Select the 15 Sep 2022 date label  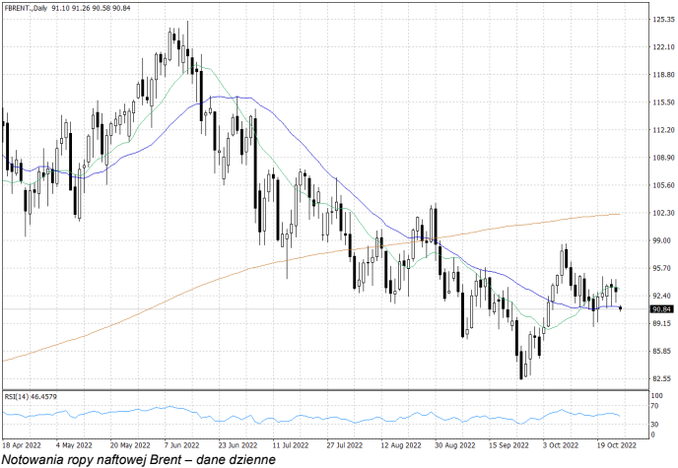(x=504, y=443)
